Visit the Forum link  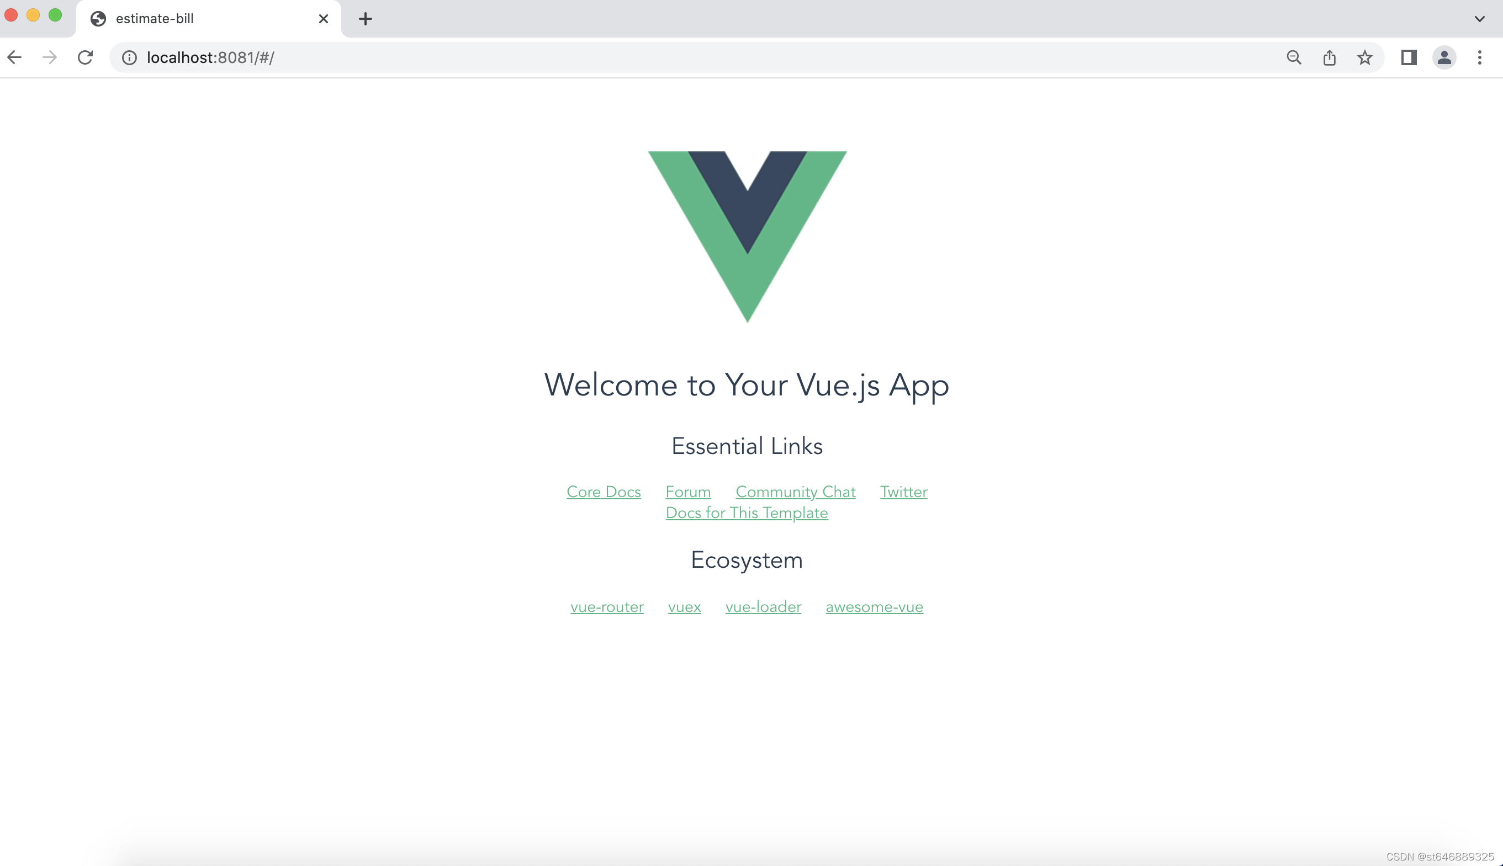(x=687, y=492)
